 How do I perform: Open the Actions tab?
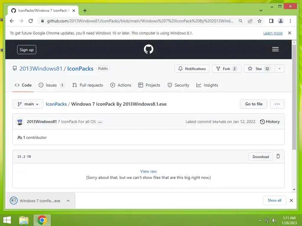point(121,85)
